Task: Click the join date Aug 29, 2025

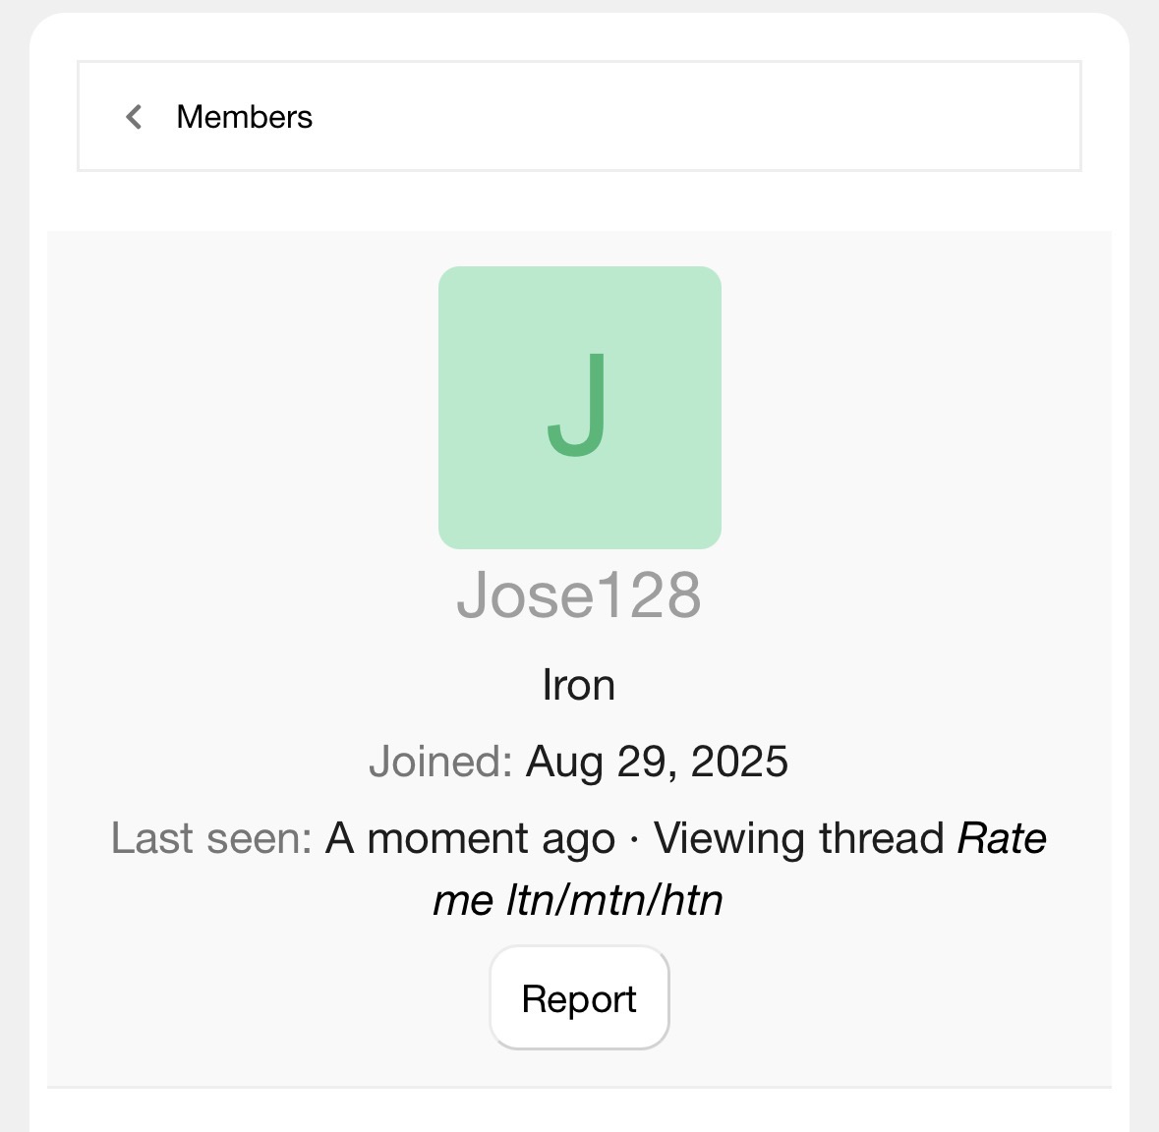Action: click(657, 763)
